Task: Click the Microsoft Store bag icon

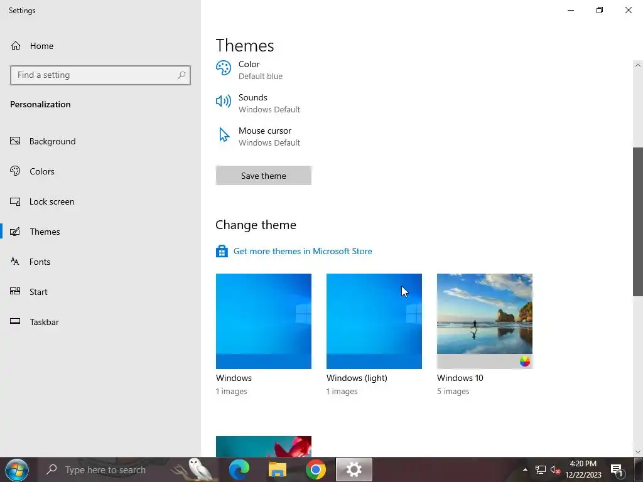Action: (x=222, y=251)
